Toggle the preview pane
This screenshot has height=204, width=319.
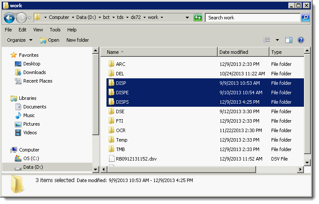(289, 40)
